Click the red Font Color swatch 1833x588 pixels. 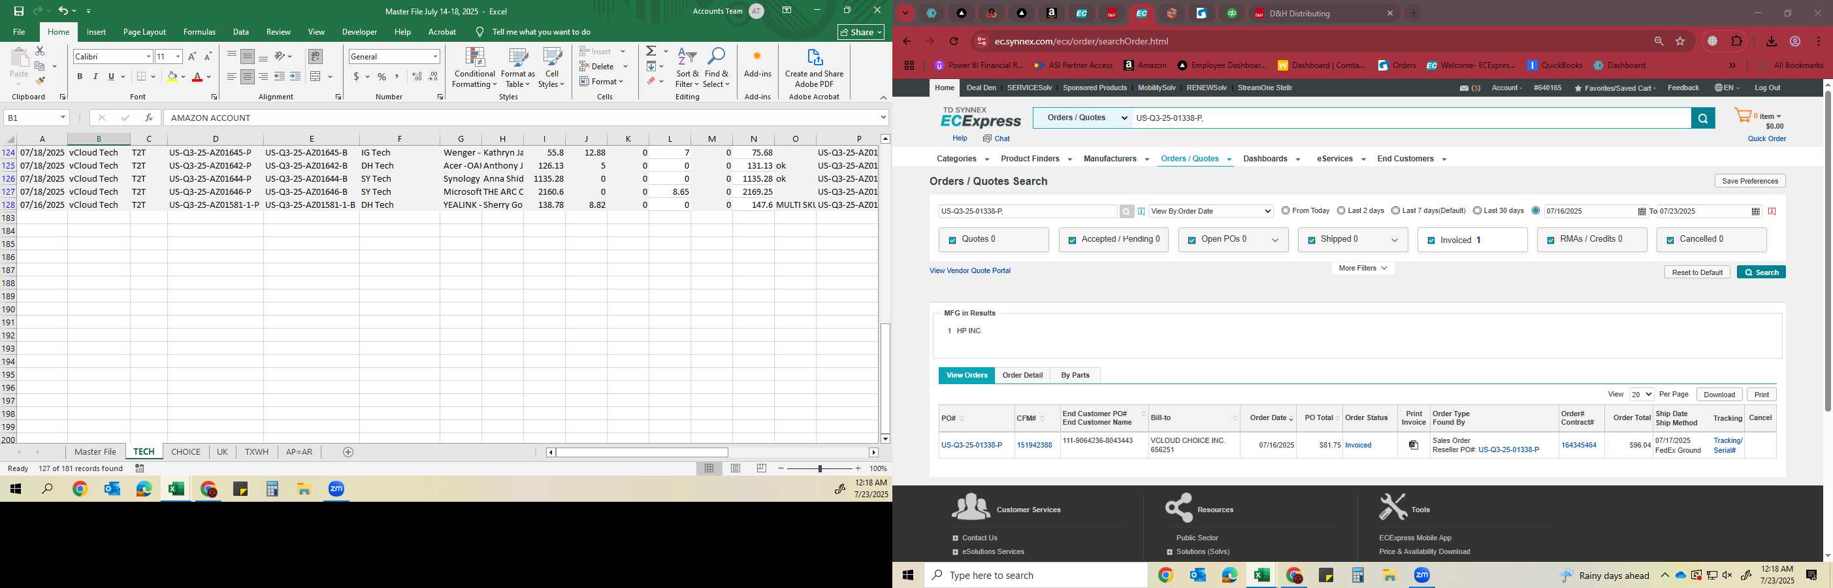pyautogui.click(x=197, y=77)
